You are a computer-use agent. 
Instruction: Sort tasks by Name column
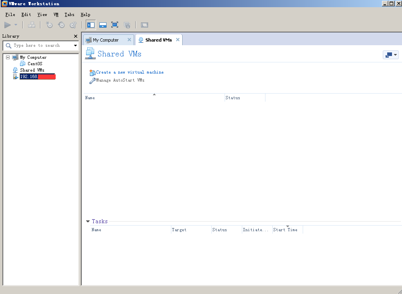click(131, 230)
